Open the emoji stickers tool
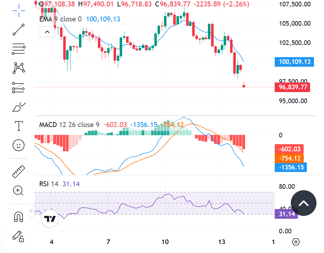The image size is (324, 253). pos(19,145)
